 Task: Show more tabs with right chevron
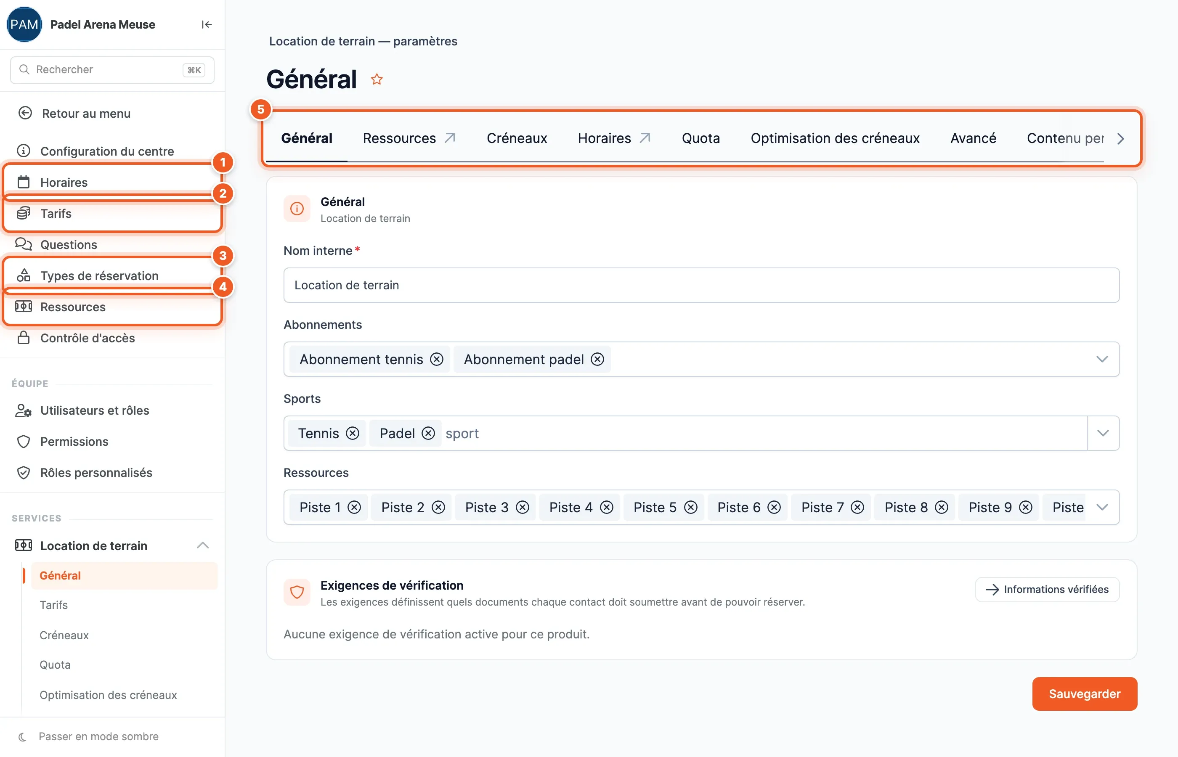click(1120, 139)
